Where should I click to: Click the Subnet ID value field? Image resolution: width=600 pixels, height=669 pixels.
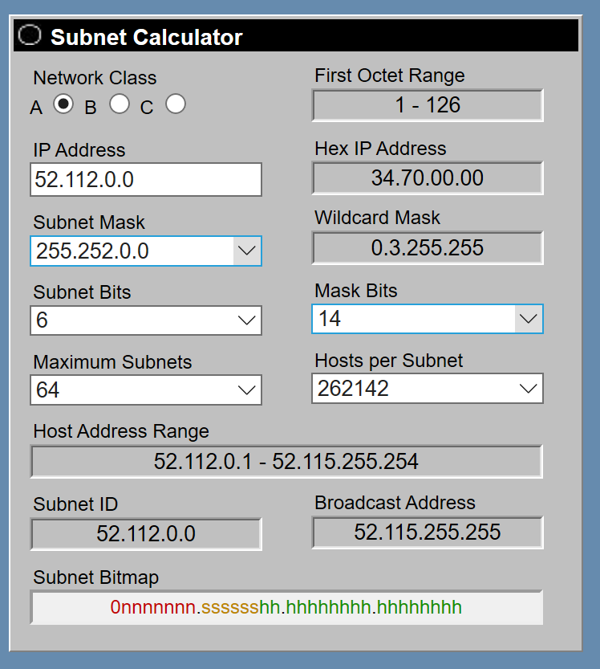point(146,534)
